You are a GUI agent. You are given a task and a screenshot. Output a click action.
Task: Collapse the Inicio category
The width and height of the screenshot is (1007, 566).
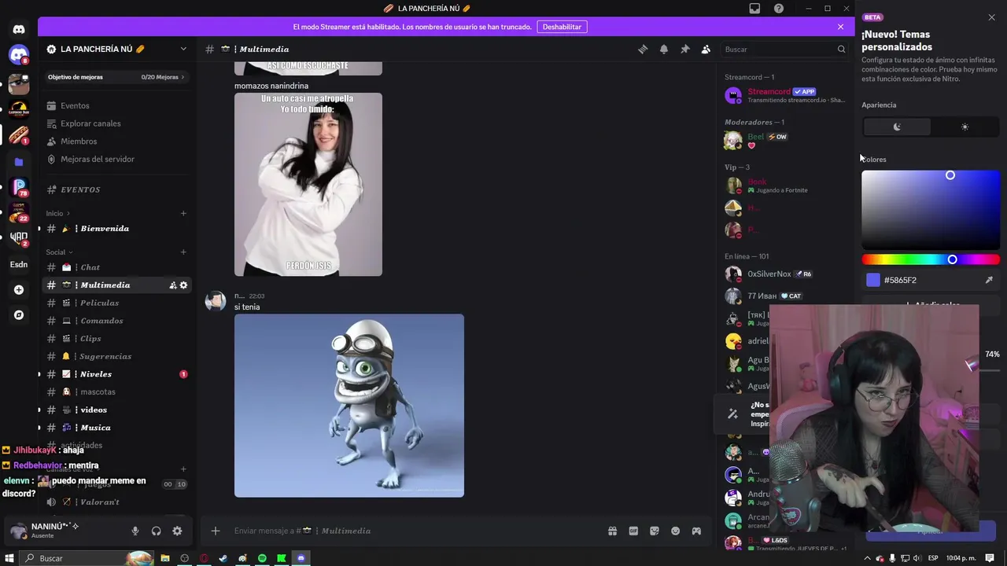click(57, 213)
